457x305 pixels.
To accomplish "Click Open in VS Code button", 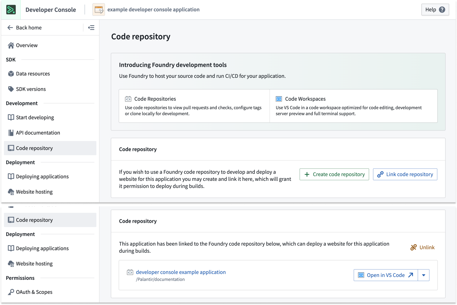I will tap(386, 275).
